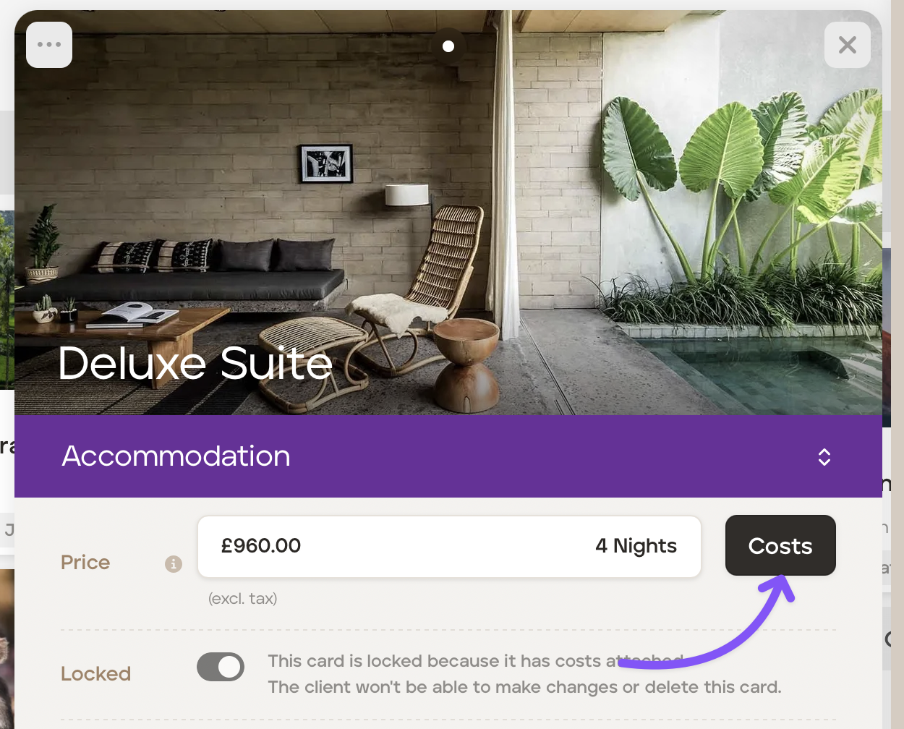Toggle the Locked switch off
904x729 pixels.
[221, 667]
